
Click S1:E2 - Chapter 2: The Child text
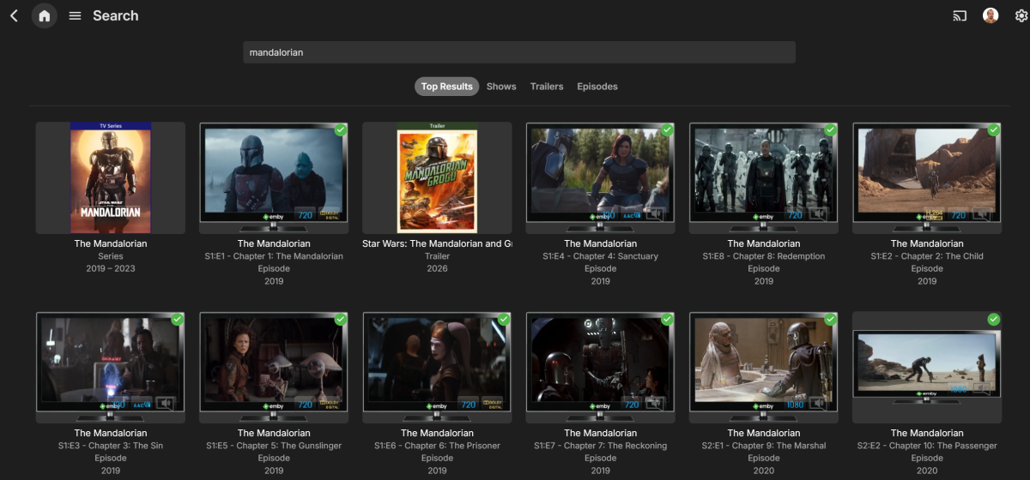[927, 256]
